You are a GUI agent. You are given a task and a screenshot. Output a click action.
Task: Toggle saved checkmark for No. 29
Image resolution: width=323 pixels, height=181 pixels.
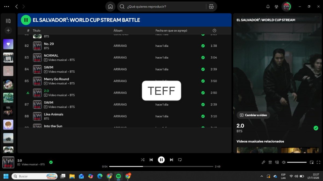203,46
